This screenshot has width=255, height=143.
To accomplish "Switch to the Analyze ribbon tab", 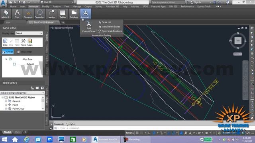I will pyautogui.click(x=57, y=6).
